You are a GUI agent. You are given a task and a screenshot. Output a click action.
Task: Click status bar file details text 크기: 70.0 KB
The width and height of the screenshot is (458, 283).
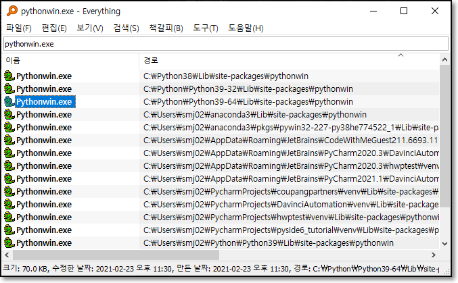pyautogui.click(x=25, y=268)
